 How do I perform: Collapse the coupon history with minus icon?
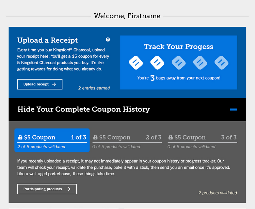pyautogui.click(x=233, y=110)
